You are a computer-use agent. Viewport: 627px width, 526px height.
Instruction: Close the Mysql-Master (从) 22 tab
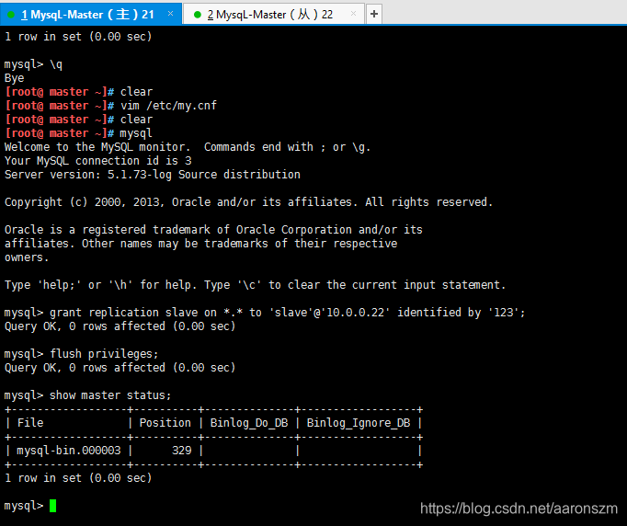pos(353,14)
